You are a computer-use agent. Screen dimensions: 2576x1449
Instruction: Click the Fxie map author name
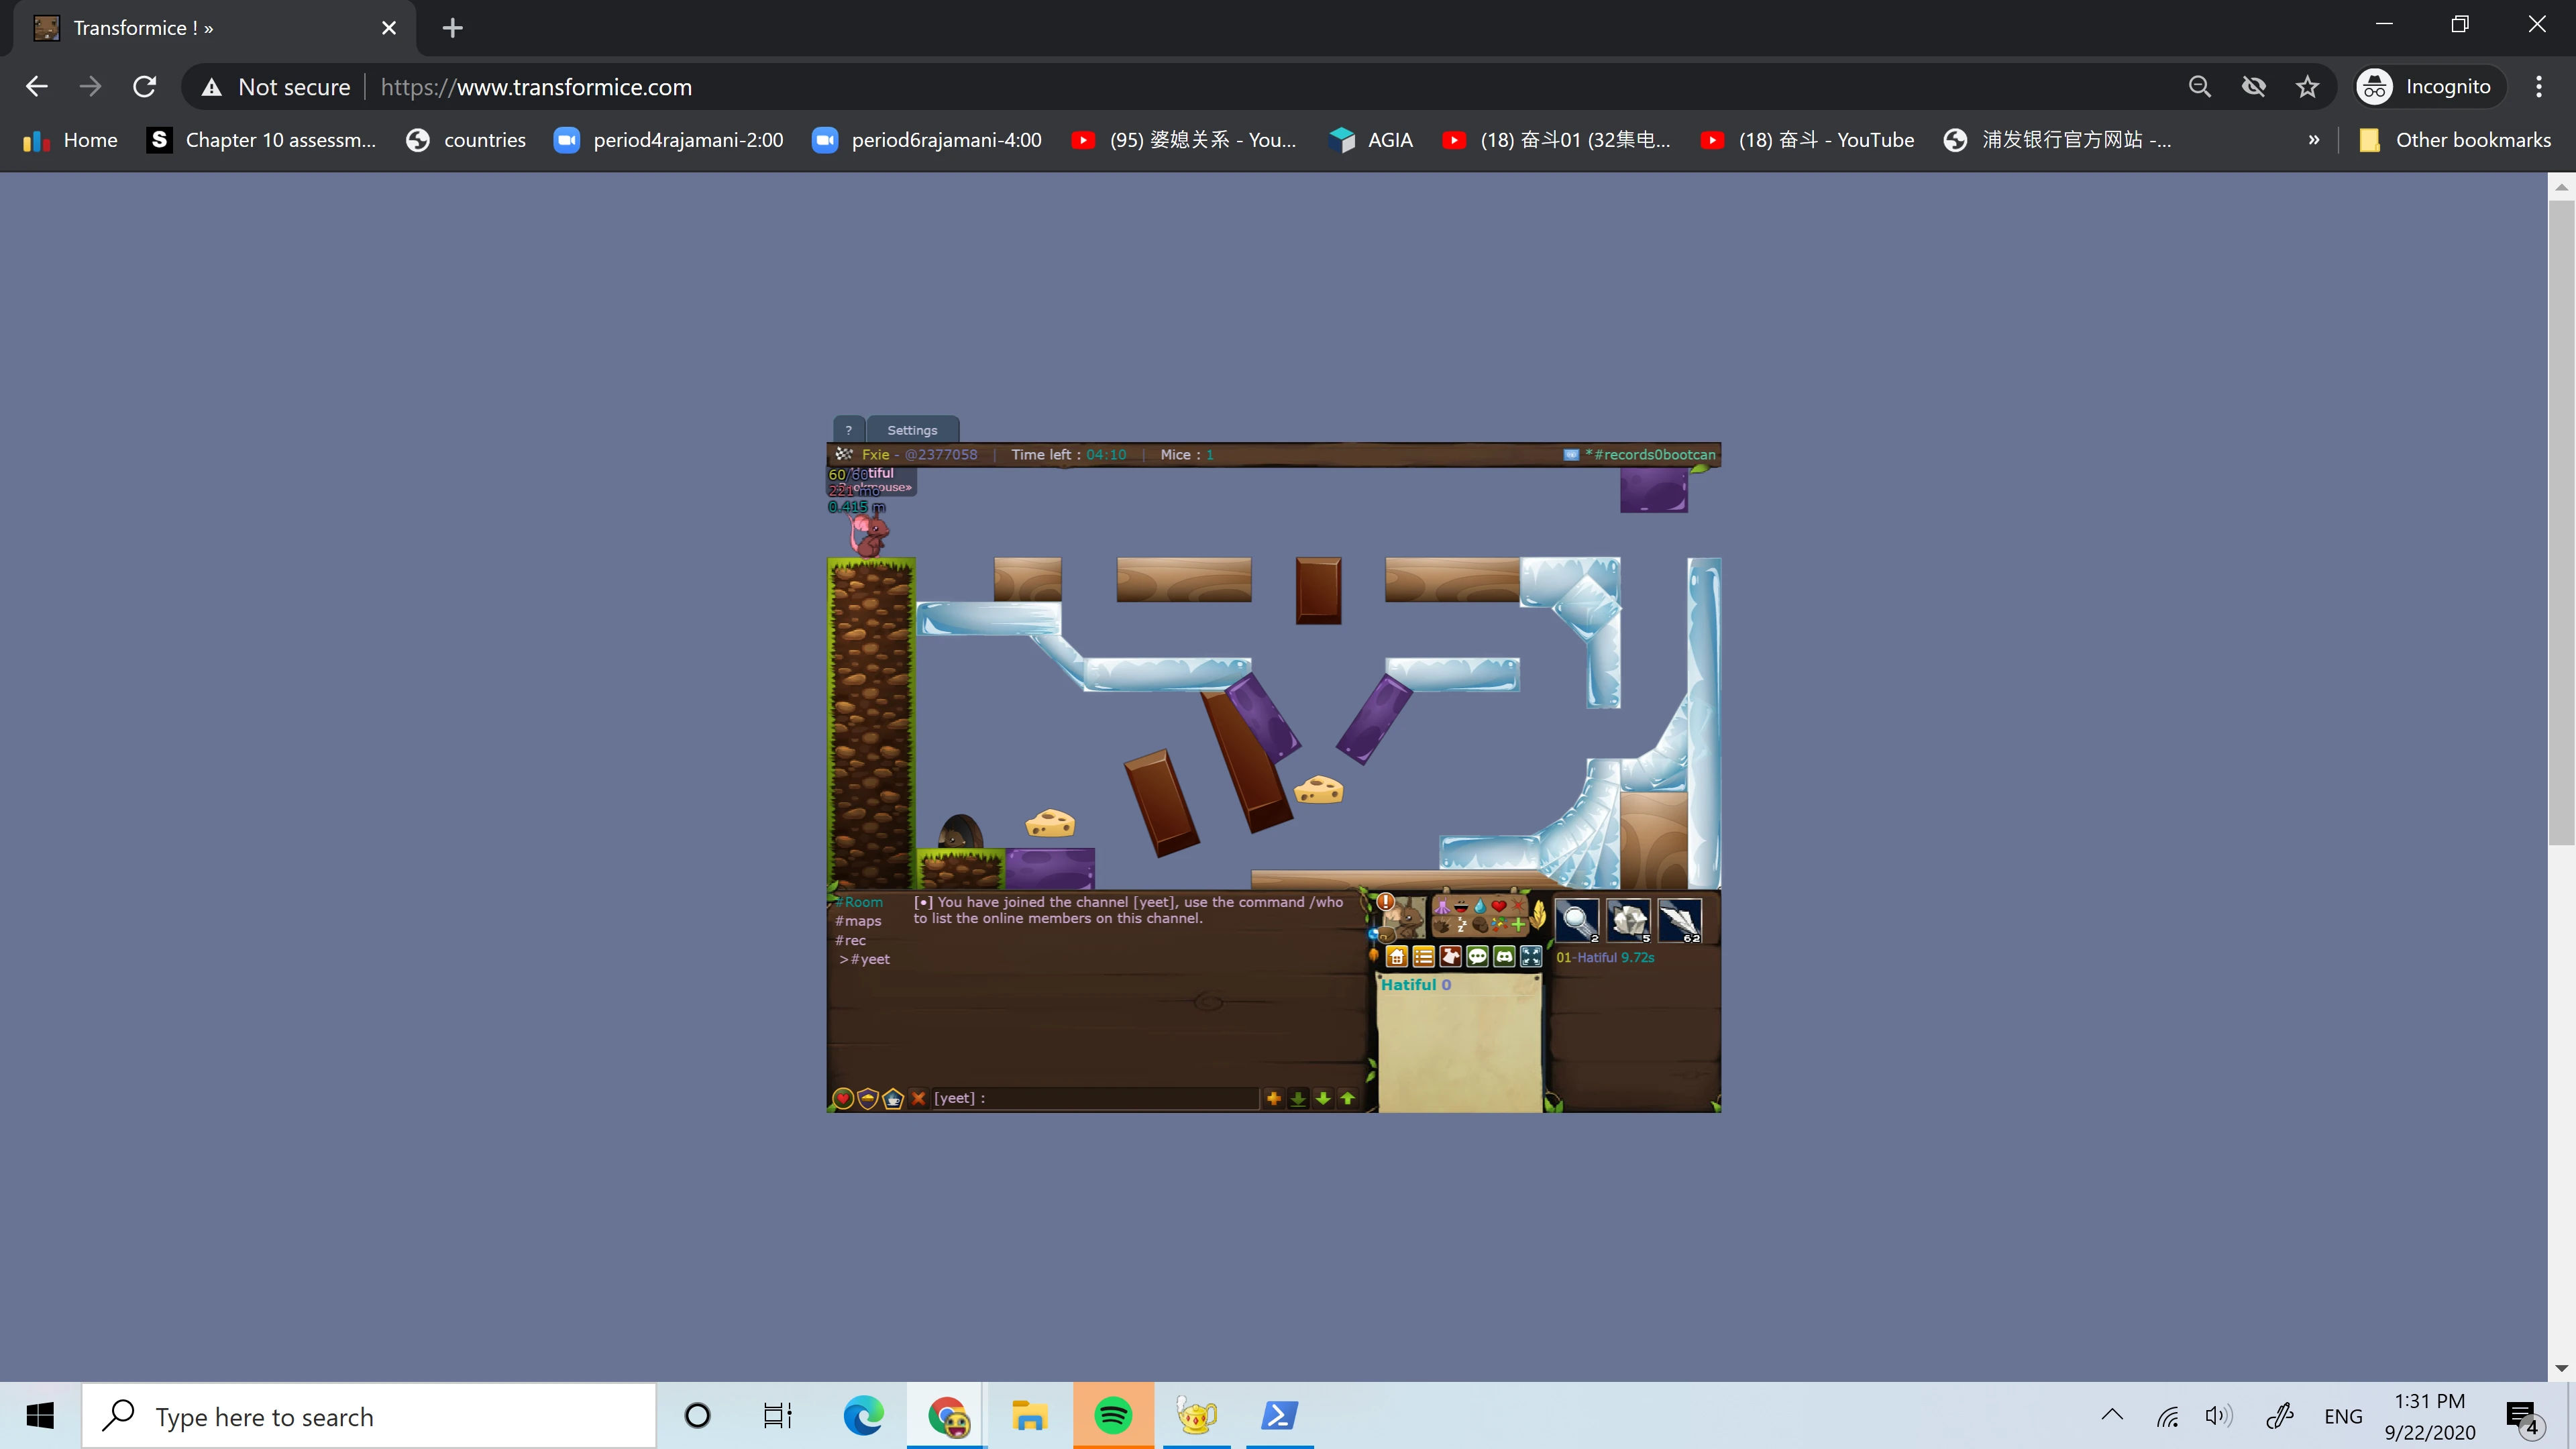coord(876,455)
